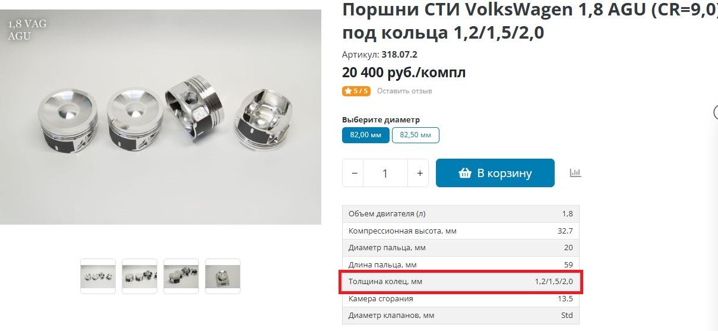Click the compare bar-chart icon
Viewport: 718px width, 331px height.
[x=575, y=173]
